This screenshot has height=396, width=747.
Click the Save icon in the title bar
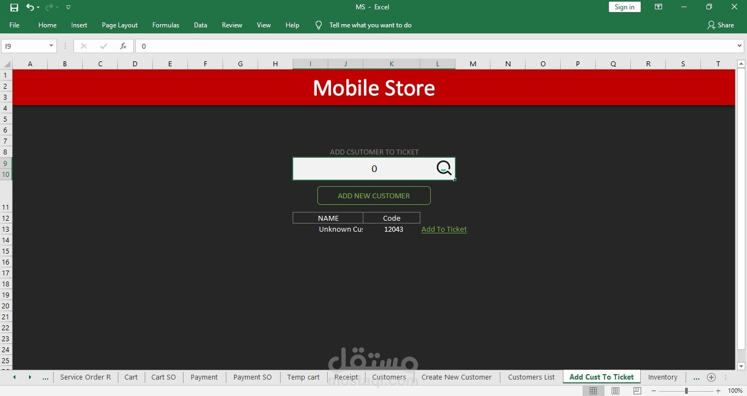[14, 7]
